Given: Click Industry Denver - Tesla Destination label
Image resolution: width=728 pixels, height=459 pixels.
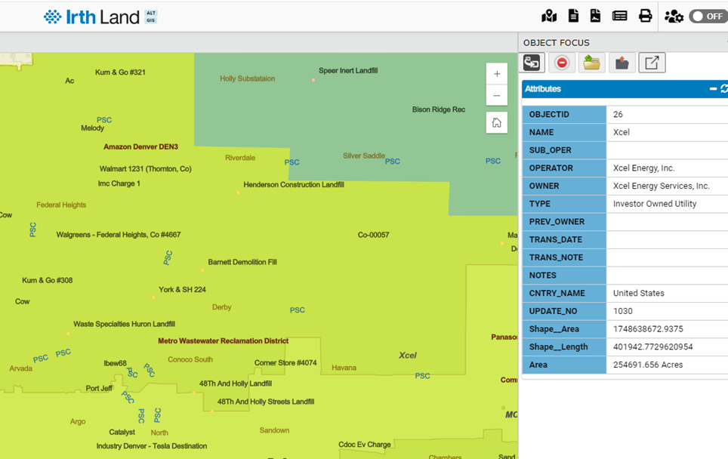Looking at the screenshot, I should click(x=152, y=446).
